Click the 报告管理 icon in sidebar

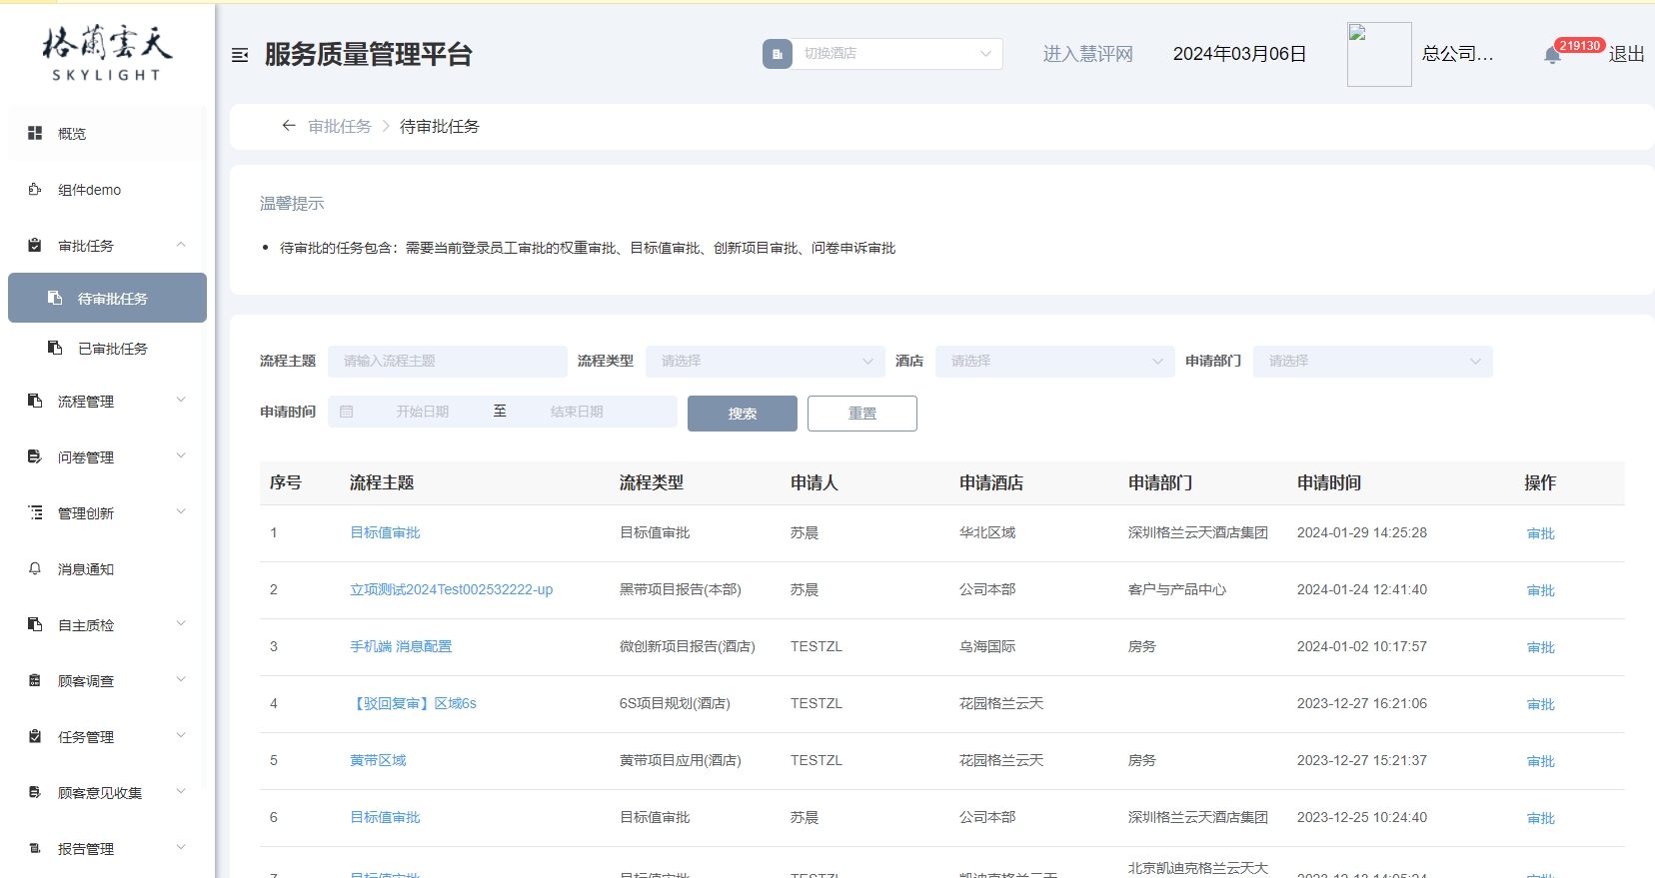pos(35,848)
